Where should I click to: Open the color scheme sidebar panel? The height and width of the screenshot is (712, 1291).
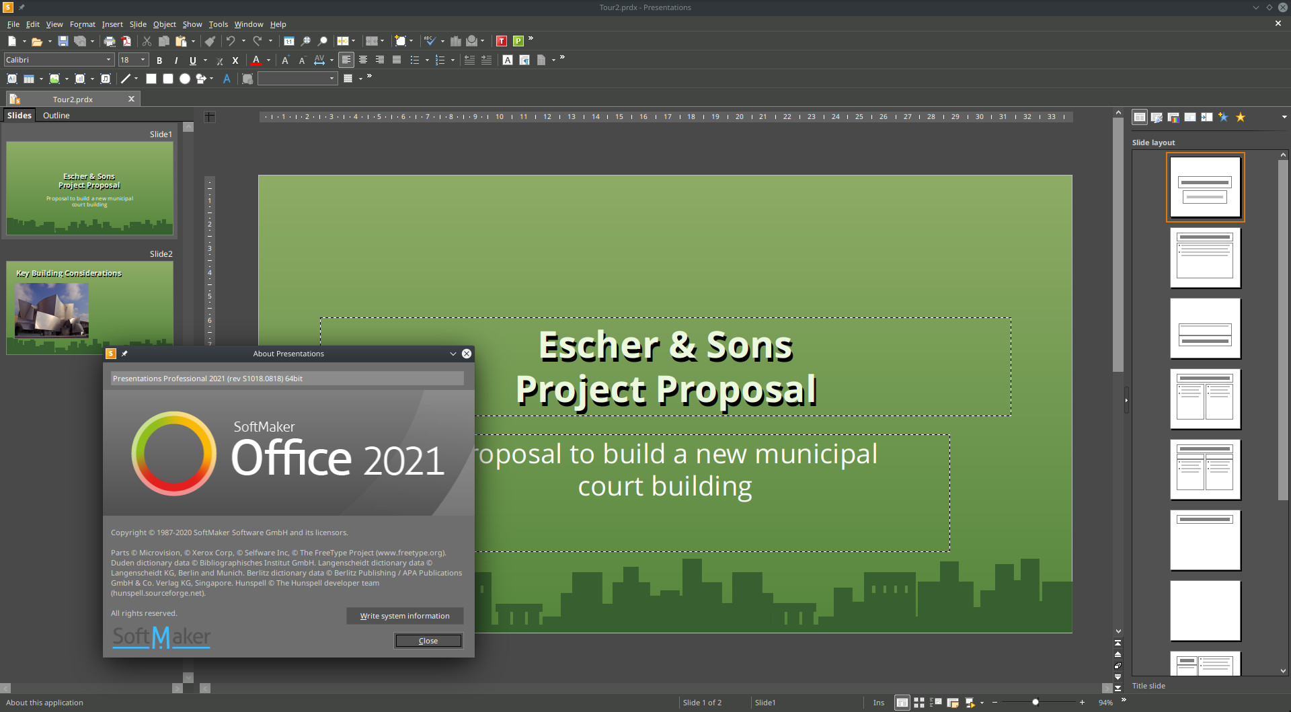[x=1173, y=117]
